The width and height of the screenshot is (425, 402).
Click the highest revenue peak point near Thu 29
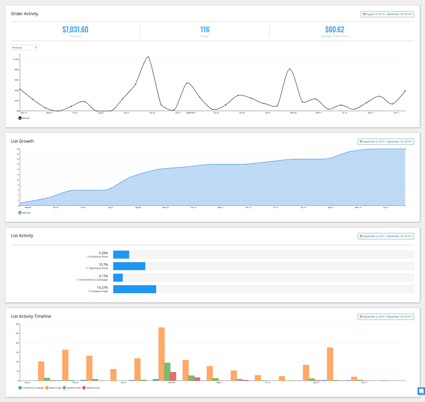click(x=148, y=57)
